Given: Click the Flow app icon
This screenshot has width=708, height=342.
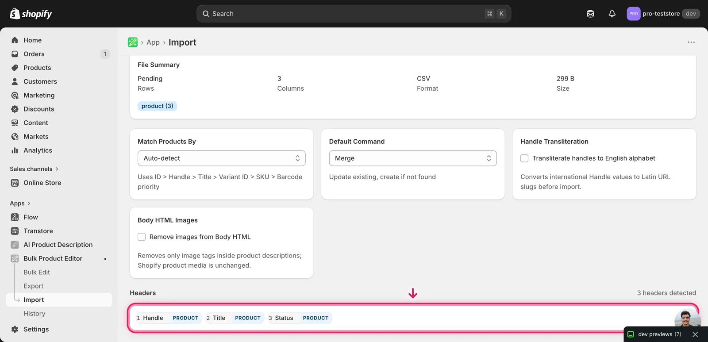Looking at the screenshot, I should coord(15,217).
